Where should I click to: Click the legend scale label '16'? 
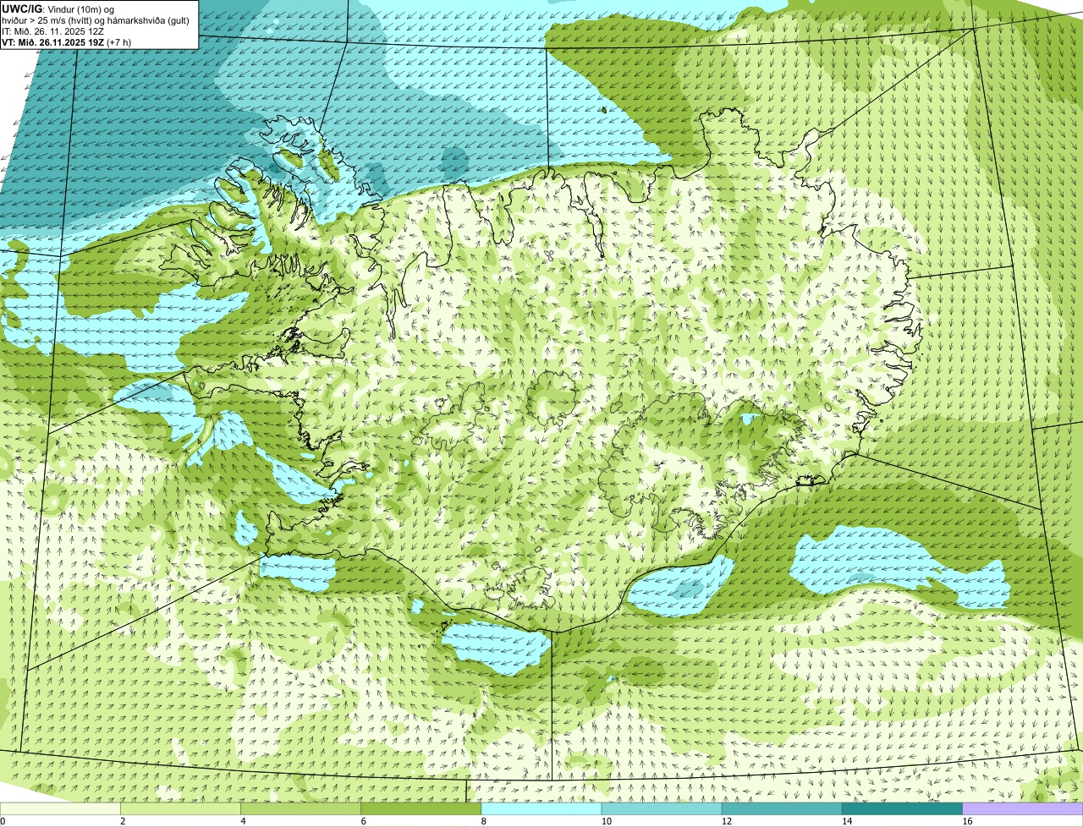[966, 821]
